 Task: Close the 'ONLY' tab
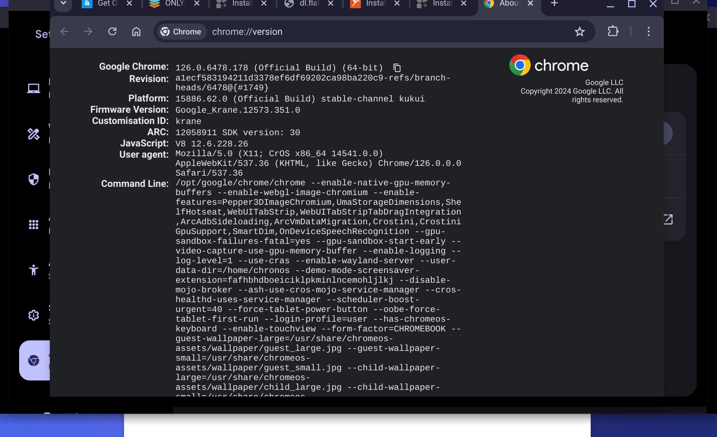[197, 3]
